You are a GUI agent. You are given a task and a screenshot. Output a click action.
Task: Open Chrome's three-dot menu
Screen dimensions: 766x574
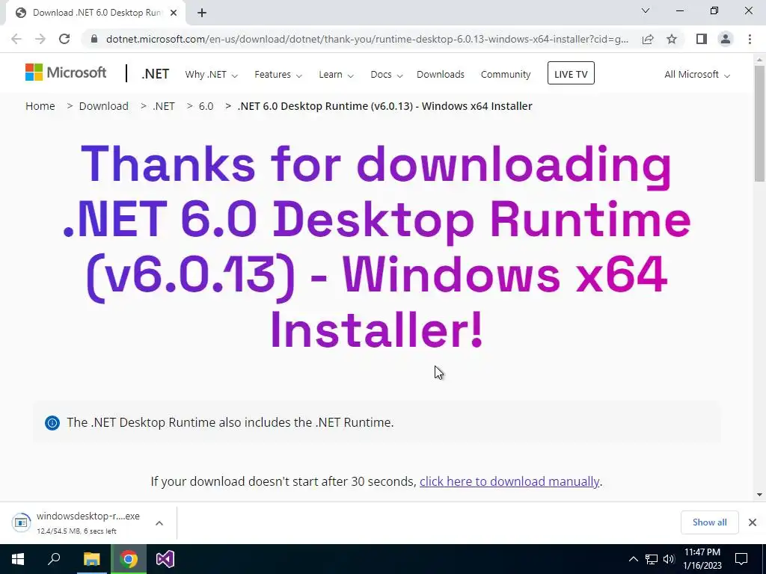750,39
